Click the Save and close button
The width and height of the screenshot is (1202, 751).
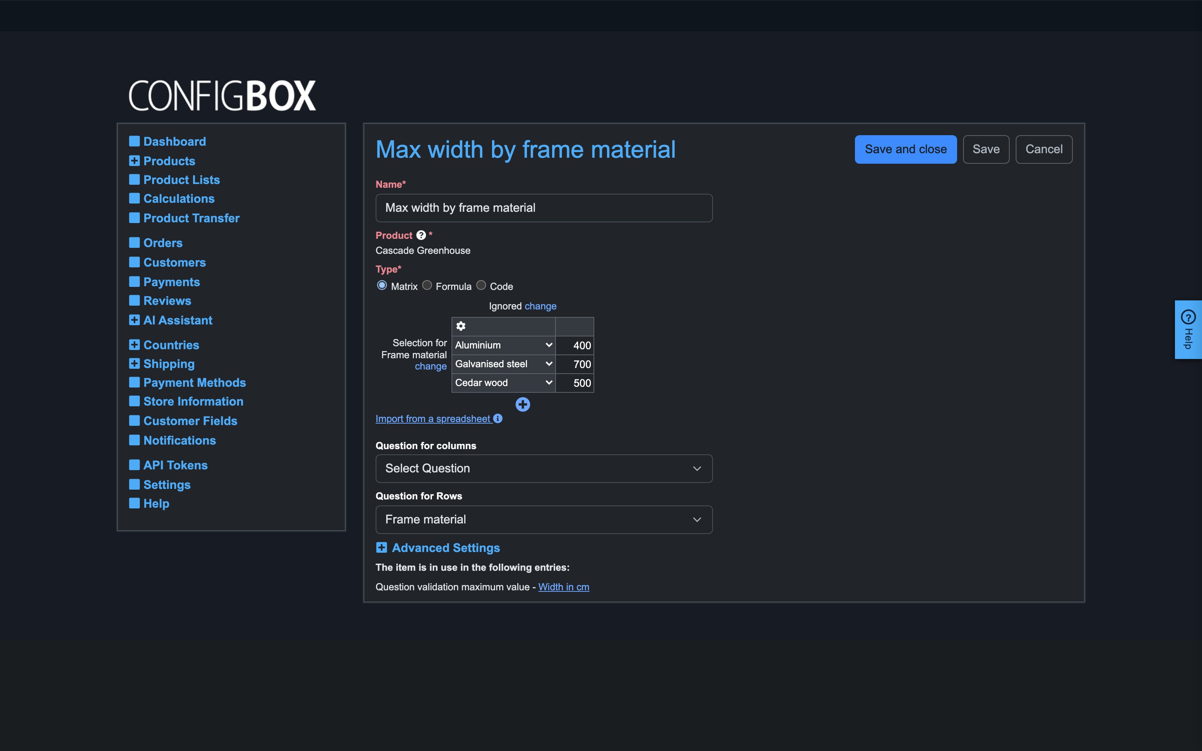[906, 149]
